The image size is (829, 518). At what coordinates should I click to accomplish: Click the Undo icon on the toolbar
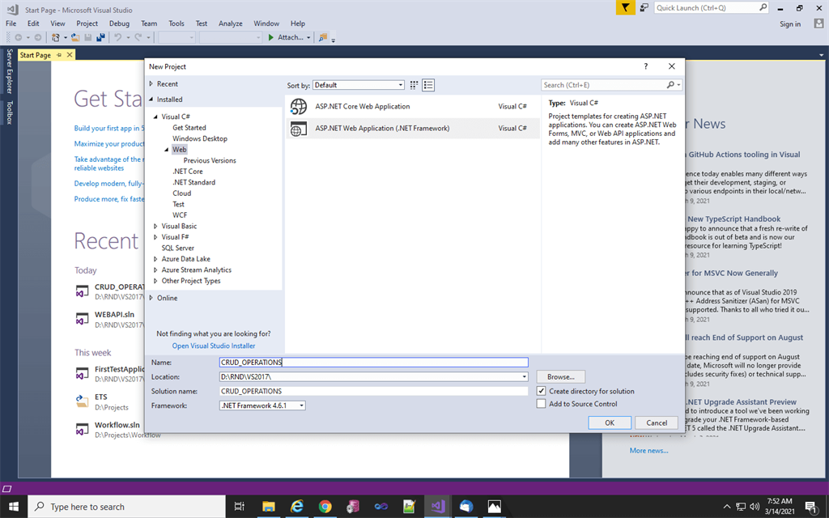[120, 37]
